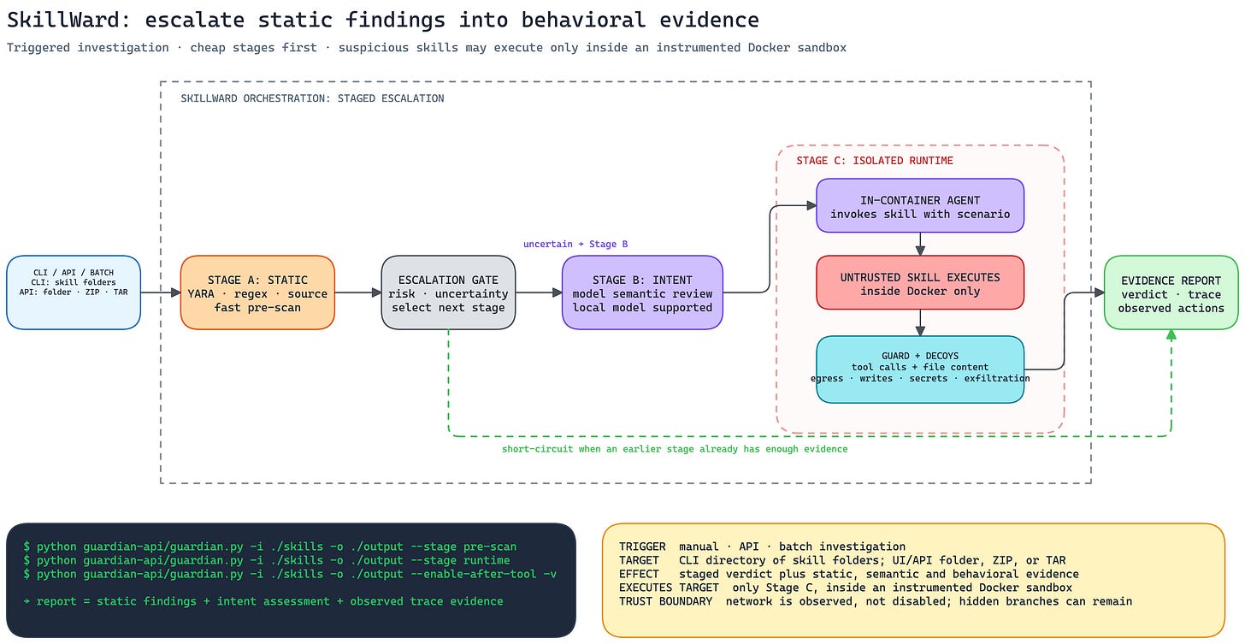Click the TRIGGER row in the summary
The width and height of the screenshot is (1245, 644).
(762, 547)
